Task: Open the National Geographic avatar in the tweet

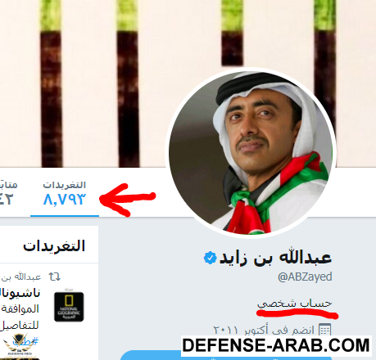Action: point(69,307)
